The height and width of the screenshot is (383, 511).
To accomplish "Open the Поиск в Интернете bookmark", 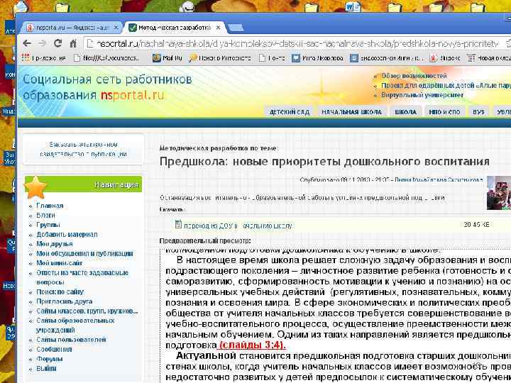I will pos(220,58).
